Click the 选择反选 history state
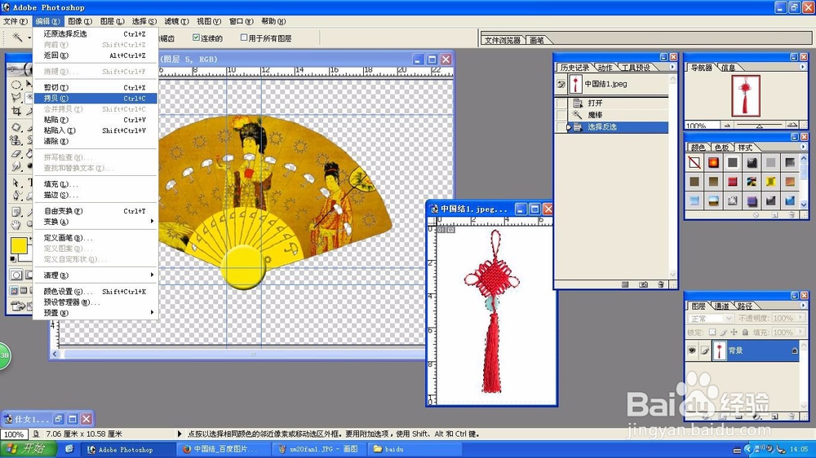 616,127
